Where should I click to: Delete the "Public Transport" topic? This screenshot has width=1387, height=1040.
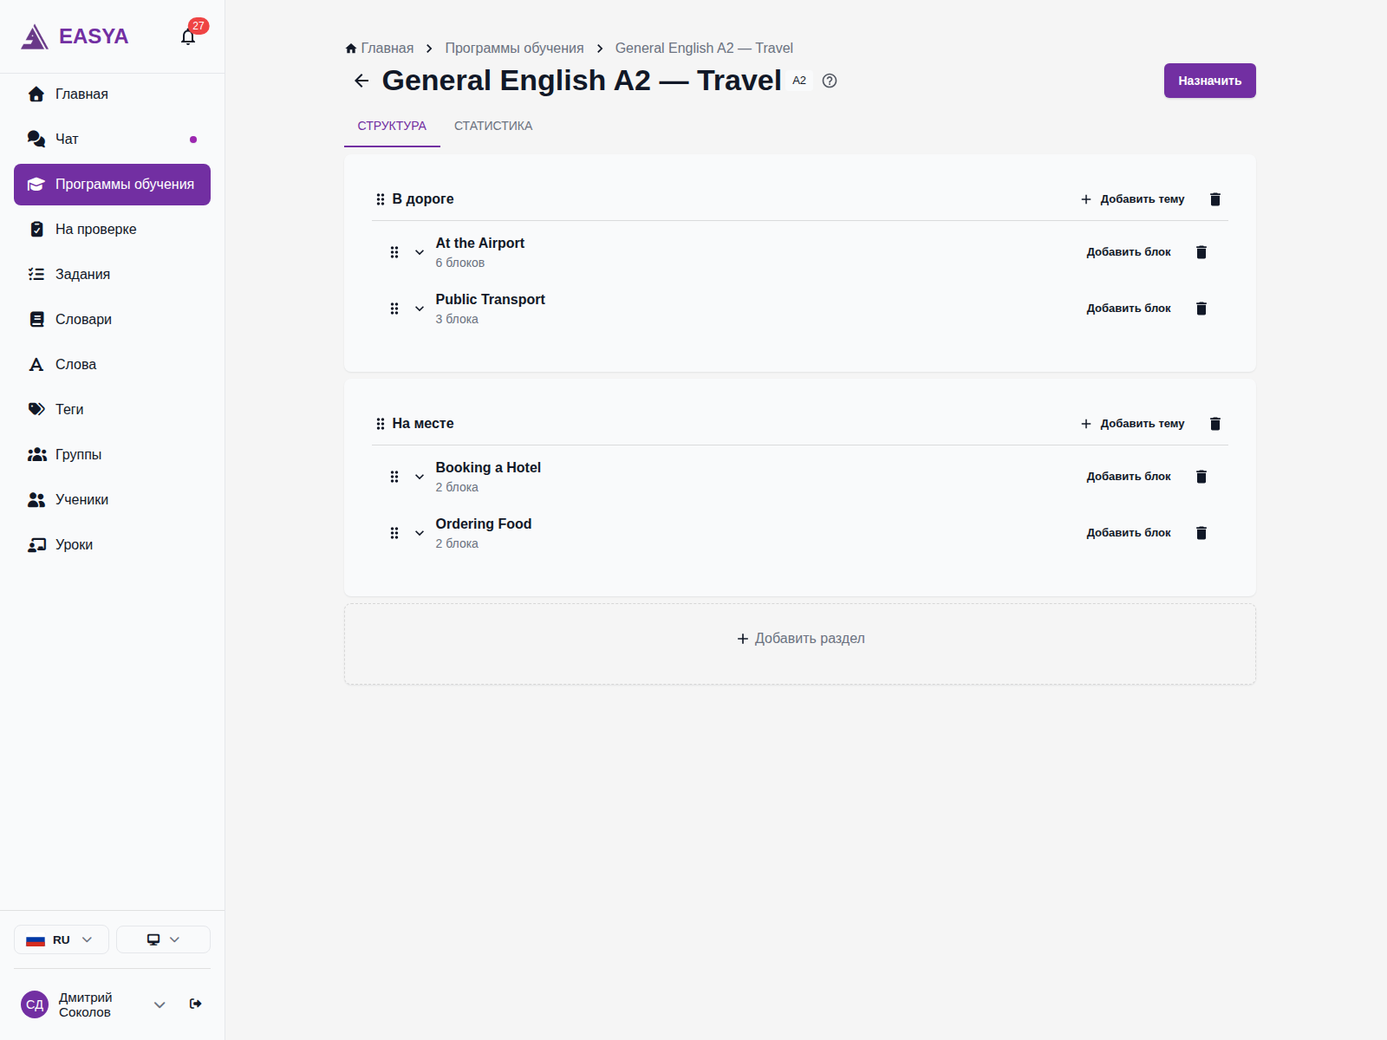(1201, 309)
